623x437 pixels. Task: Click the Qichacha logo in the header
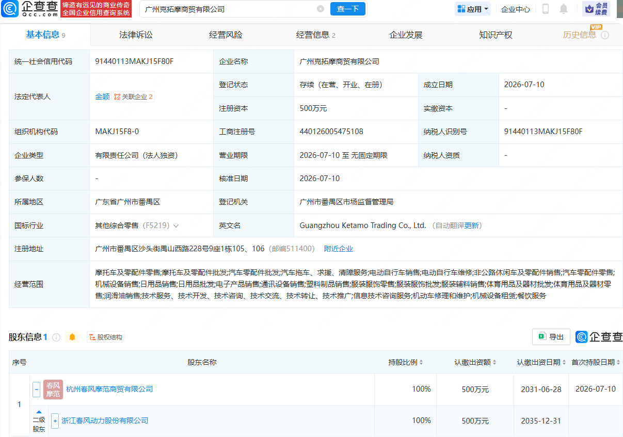[30, 9]
